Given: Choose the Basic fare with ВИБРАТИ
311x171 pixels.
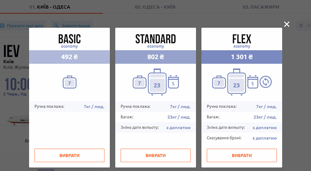Looking at the screenshot, I should (x=69, y=155).
